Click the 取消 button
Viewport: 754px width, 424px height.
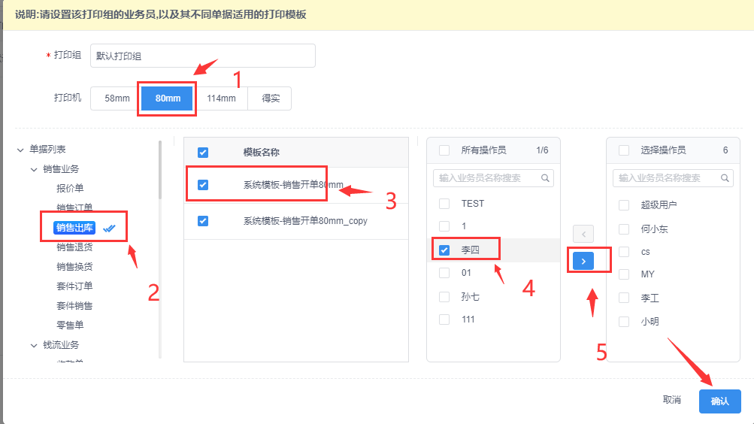[x=672, y=399]
